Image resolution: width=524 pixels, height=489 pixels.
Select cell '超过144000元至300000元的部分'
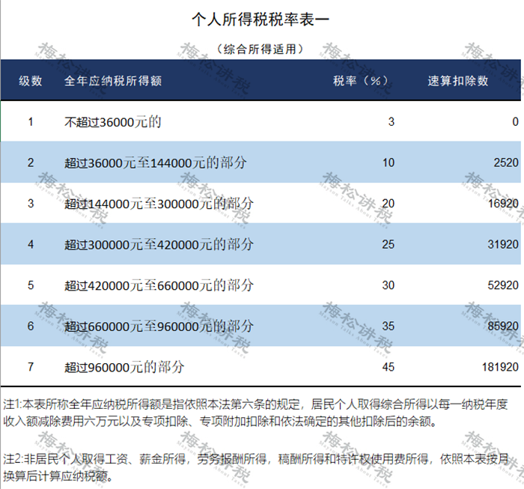point(159,204)
